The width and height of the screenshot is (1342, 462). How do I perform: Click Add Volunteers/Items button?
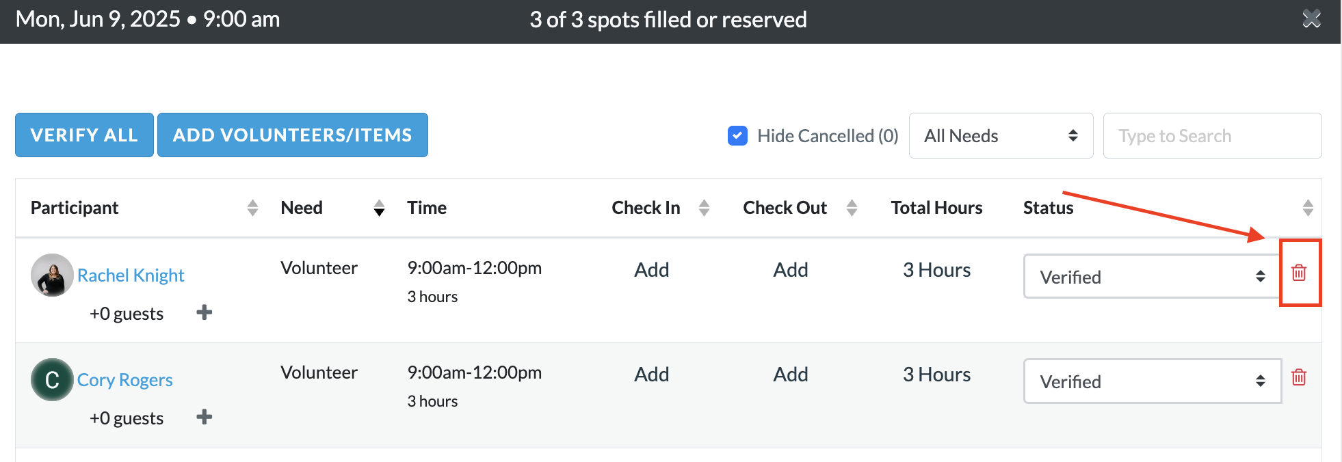coord(293,135)
